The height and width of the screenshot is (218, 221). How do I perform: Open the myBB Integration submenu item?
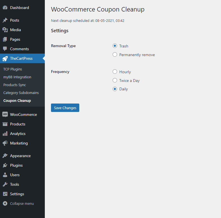pyautogui.click(x=17, y=77)
